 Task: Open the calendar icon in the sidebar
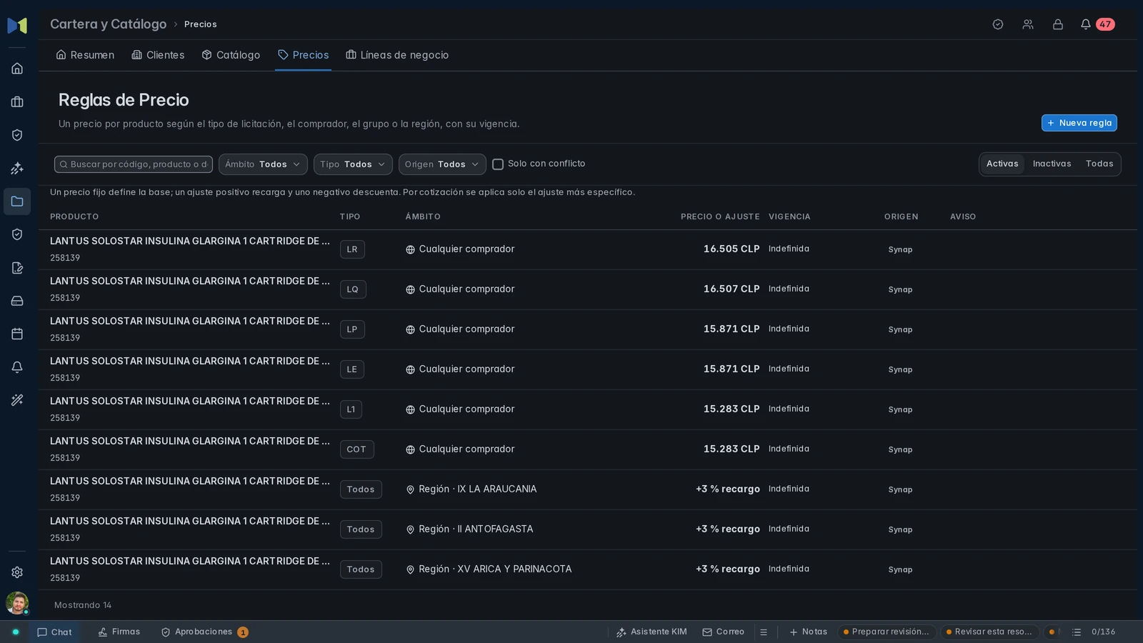tap(17, 334)
